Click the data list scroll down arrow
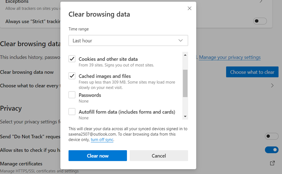Viewport: 282px width, 174px height. click(185, 116)
